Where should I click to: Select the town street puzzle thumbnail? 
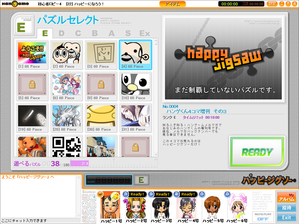(101, 146)
